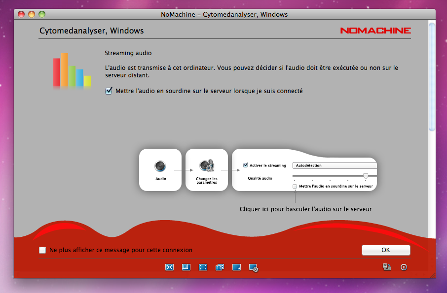Click the viewport mode icon in bottom toolbar
The image size is (447, 293).
[x=186, y=267]
